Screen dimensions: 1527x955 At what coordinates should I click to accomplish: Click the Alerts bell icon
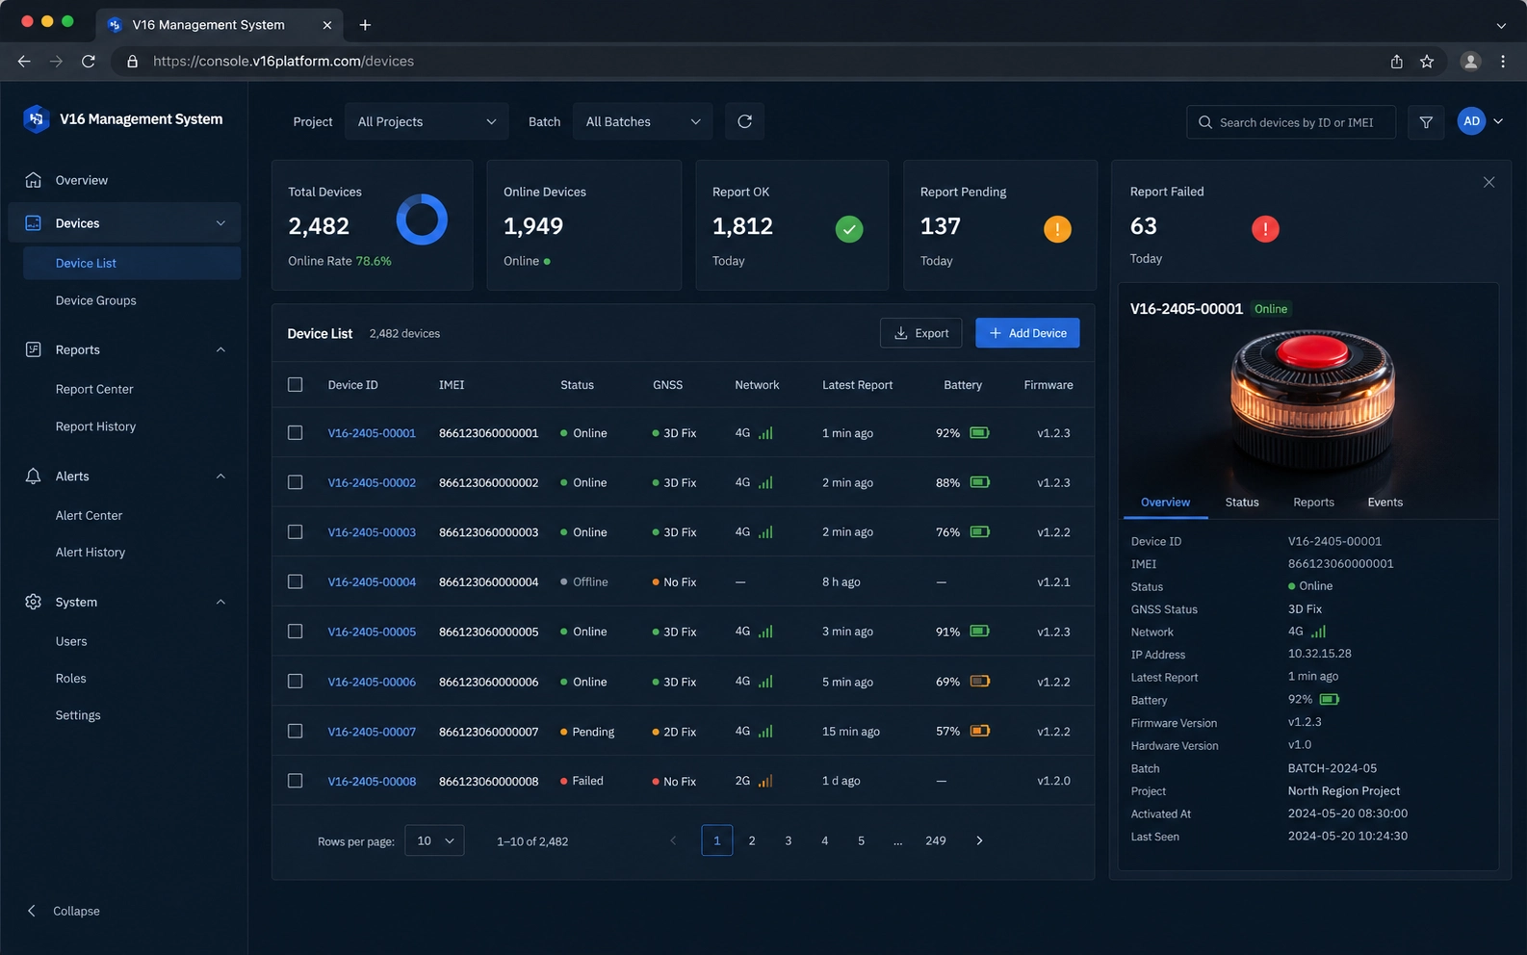[33, 476]
